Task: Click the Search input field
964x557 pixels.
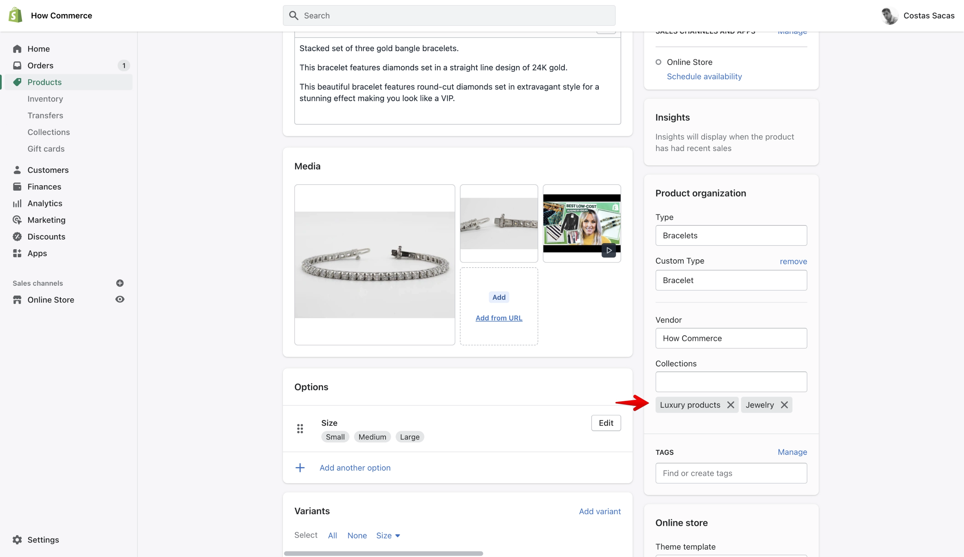Action: (x=449, y=16)
